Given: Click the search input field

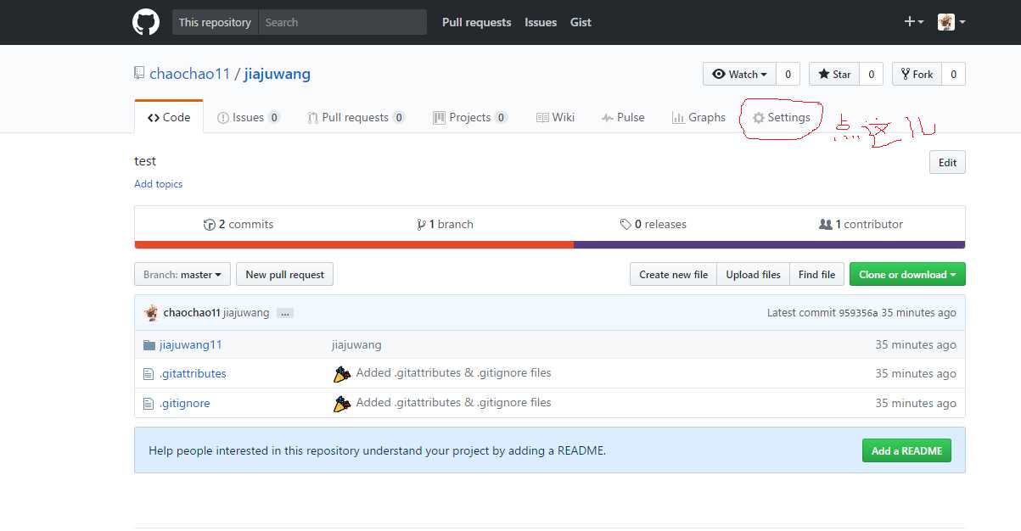Looking at the screenshot, I should (x=343, y=22).
